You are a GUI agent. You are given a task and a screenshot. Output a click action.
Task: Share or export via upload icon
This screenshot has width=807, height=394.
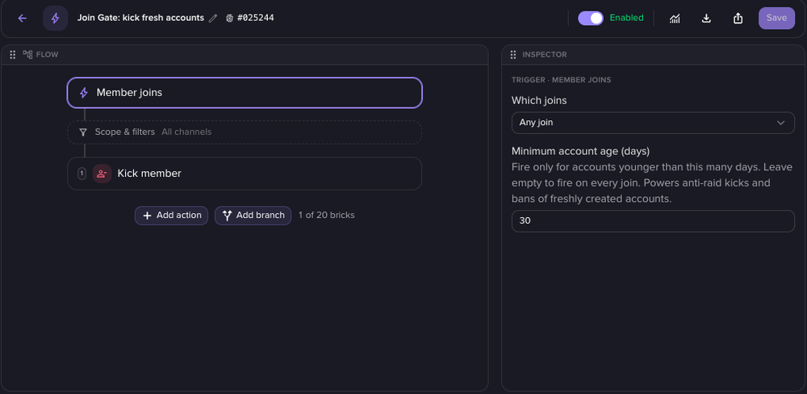[738, 18]
